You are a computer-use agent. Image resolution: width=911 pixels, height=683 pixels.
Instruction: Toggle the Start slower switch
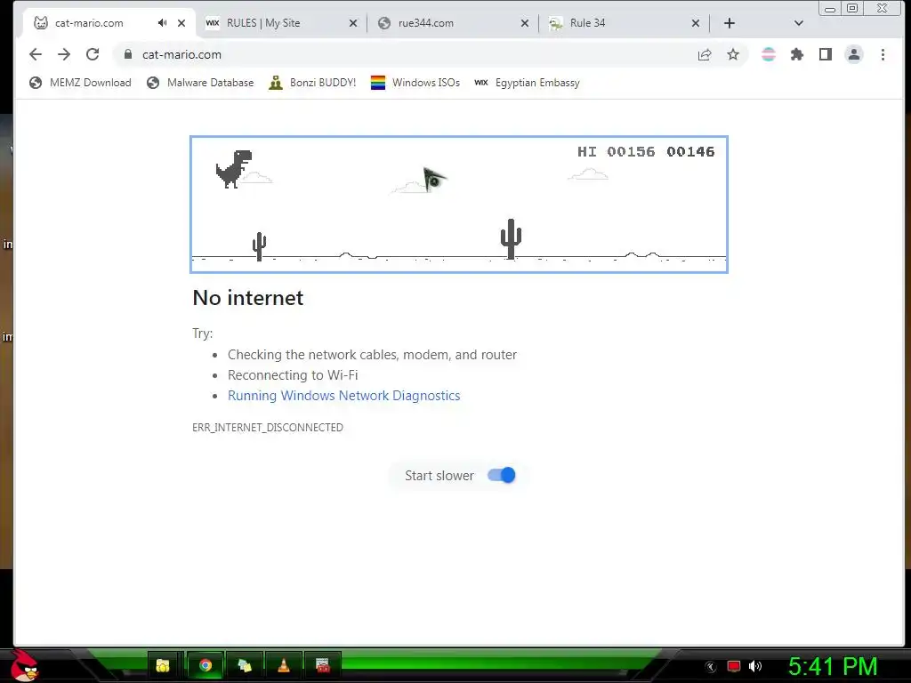502,475
